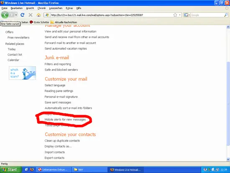Click the Google search box
Image resolution: width=230 pixels, height=173 pixels.
click(x=207, y=15)
